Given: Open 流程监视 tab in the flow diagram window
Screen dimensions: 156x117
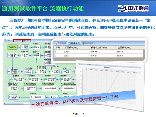Looking at the screenshot, I should 8,41.
